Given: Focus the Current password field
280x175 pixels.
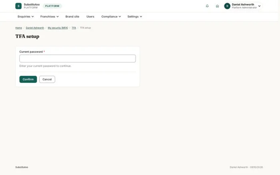Looking at the screenshot, I should [x=78, y=58].
